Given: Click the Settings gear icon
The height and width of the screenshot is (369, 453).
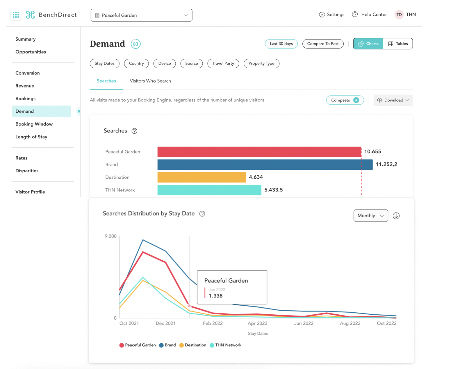Looking at the screenshot, I should pos(322,15).
